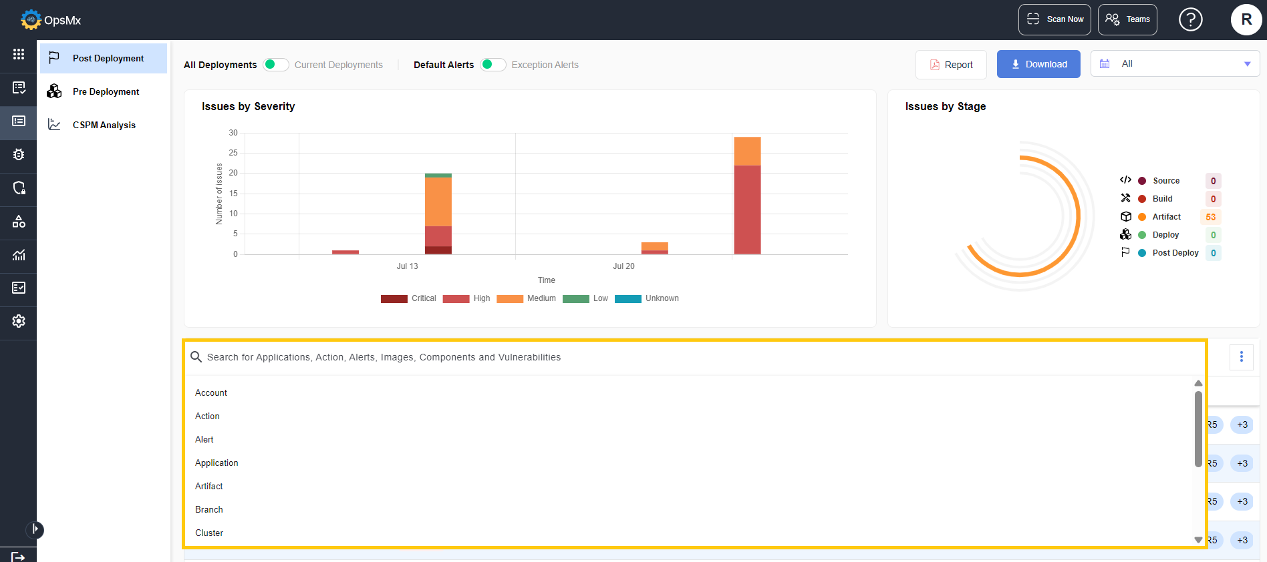Click the logout icon at sidebar bottom

[x=19, y=556]
